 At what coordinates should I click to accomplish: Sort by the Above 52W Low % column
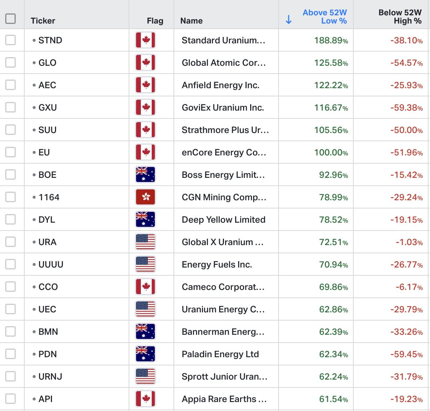[325, 16]
